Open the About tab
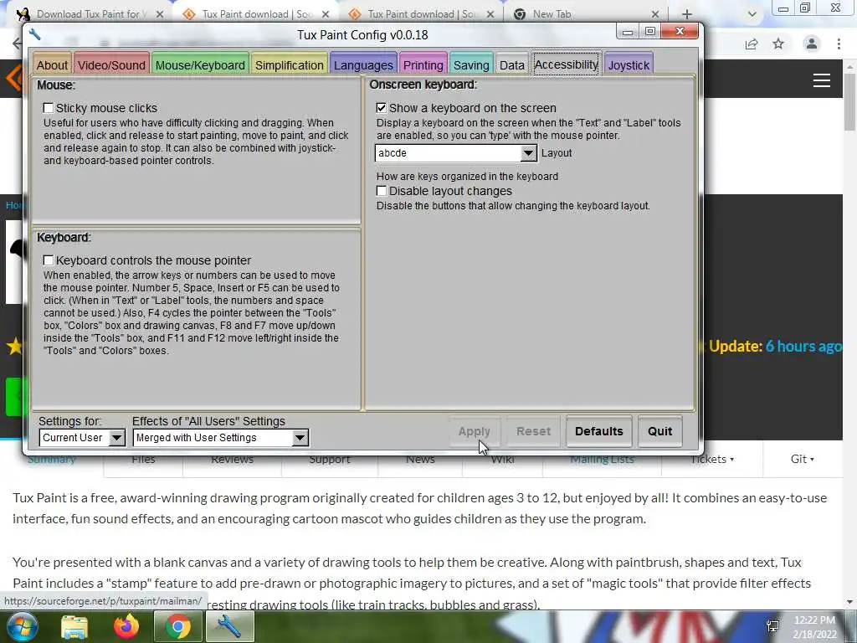The image size is (857, 643). point(52,65)
